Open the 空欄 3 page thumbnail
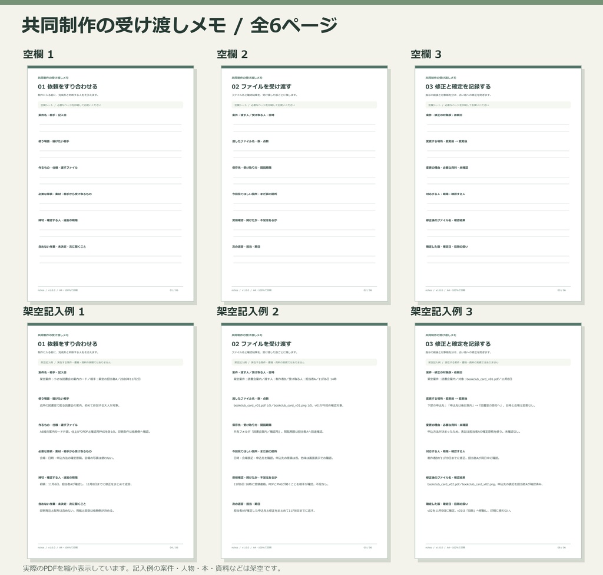Image resolution: width=603 pixels, height=575 pixels. click(498, 183)
